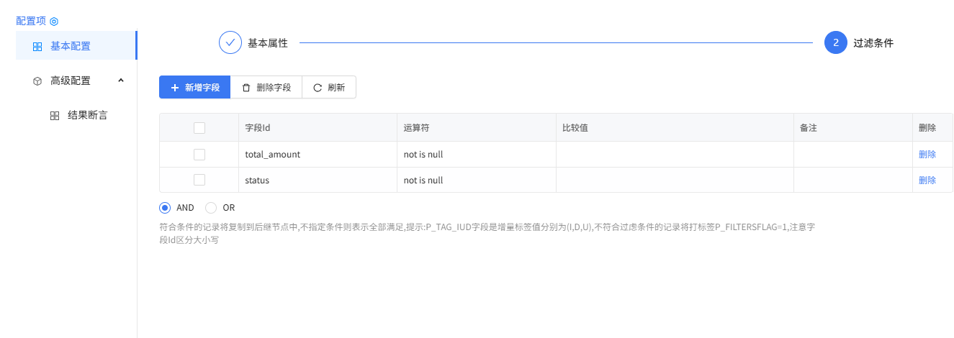Click the 比较值 cell of total_amount row
Screen dimensions: 954x338
(675, 155)
